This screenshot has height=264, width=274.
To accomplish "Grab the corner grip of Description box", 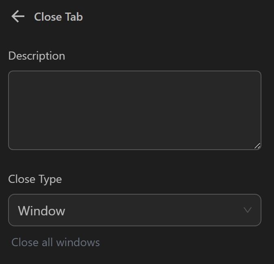I will coord(257,146).
